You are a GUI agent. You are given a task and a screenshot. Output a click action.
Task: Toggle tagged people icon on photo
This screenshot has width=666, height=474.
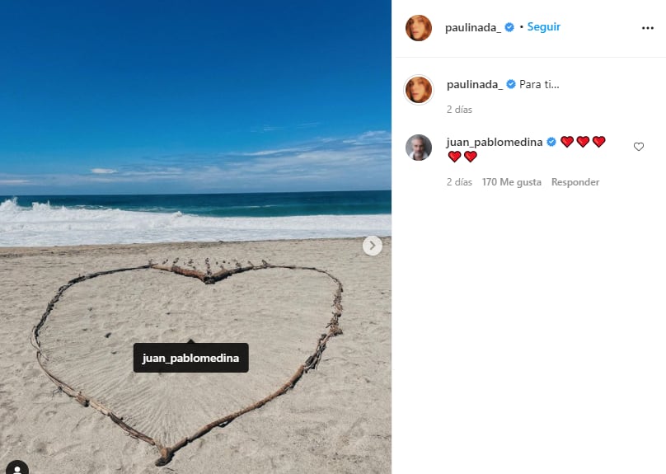coord(17,468)
